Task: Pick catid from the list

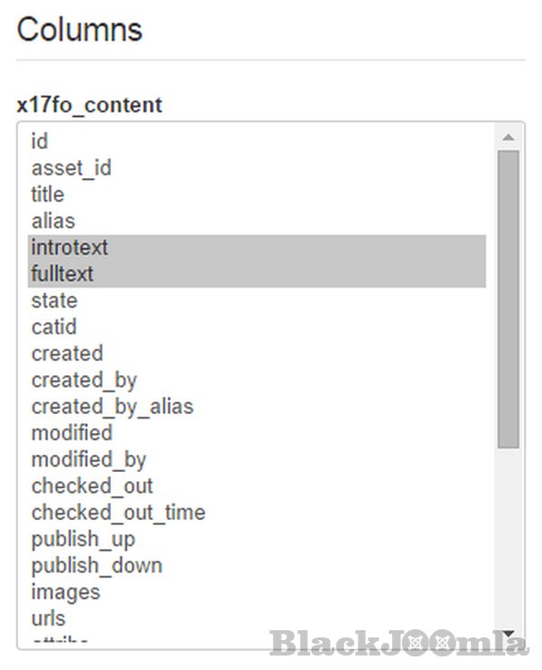Action: (54, 326)
